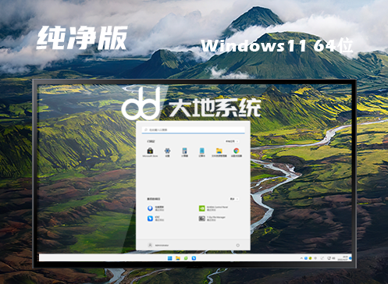
Task: Expand the All apps button
Action: [x=232, y=141]
